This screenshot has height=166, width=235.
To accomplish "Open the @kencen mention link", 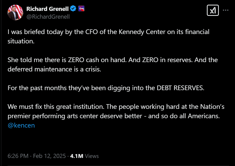I will coord(21,125).
